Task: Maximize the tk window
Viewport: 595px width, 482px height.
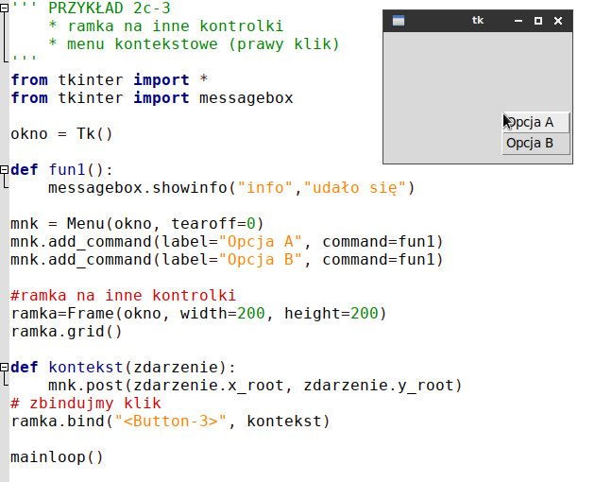Action: [x=538, y=21]
